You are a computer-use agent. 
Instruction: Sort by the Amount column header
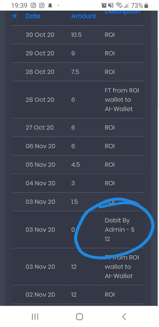(84, 16)
